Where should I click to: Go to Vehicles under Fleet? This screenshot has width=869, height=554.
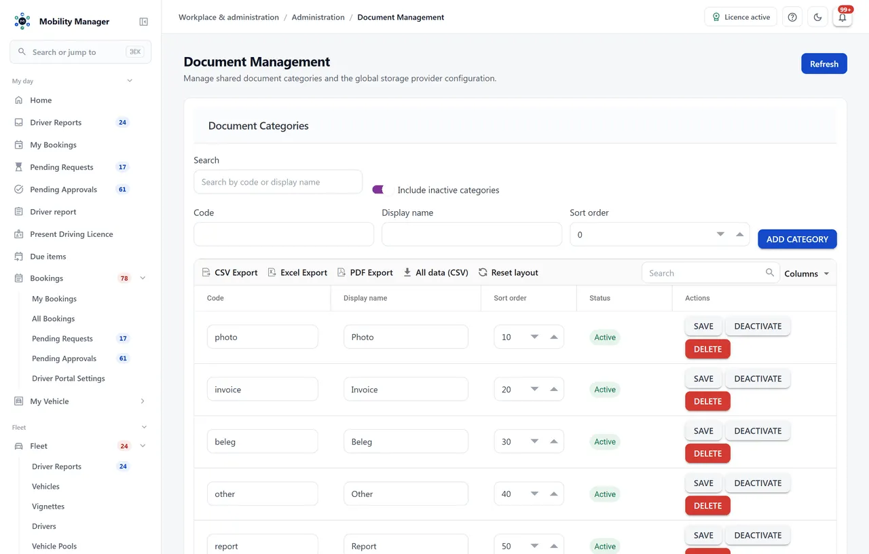pos(45,486)
